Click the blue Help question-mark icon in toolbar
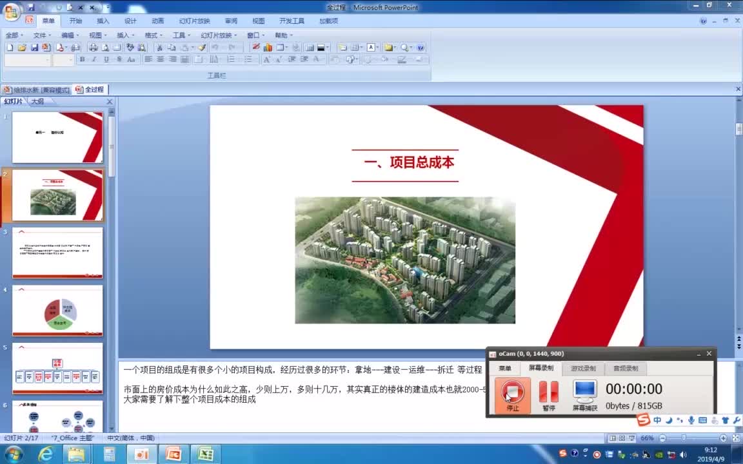Image resolution: width=743 pixels, height=464 pixels. (x=421, y=47)
